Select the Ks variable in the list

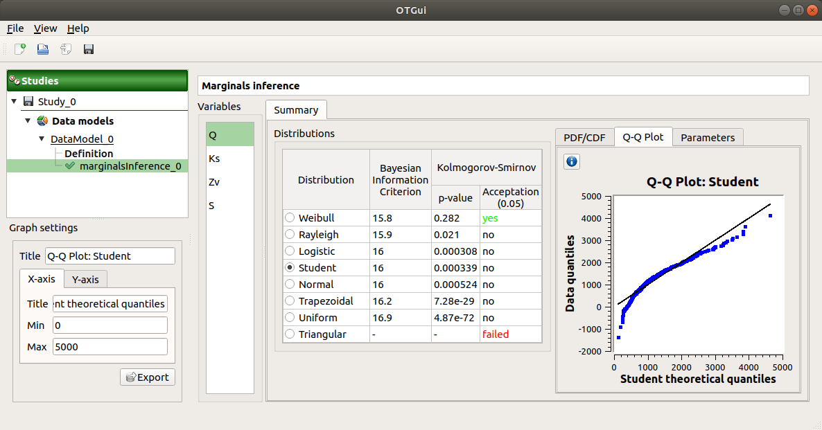[x=214, y=158]
